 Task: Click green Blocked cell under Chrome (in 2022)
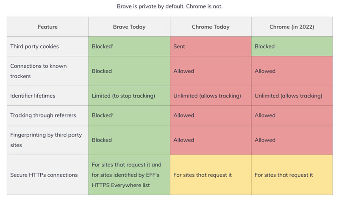292,46
